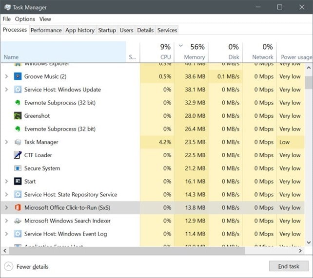The width and height of the screenshot is (313, 278).
Task: Expand Service Host: Windows Event Log
Action: [x=6, y=234]
